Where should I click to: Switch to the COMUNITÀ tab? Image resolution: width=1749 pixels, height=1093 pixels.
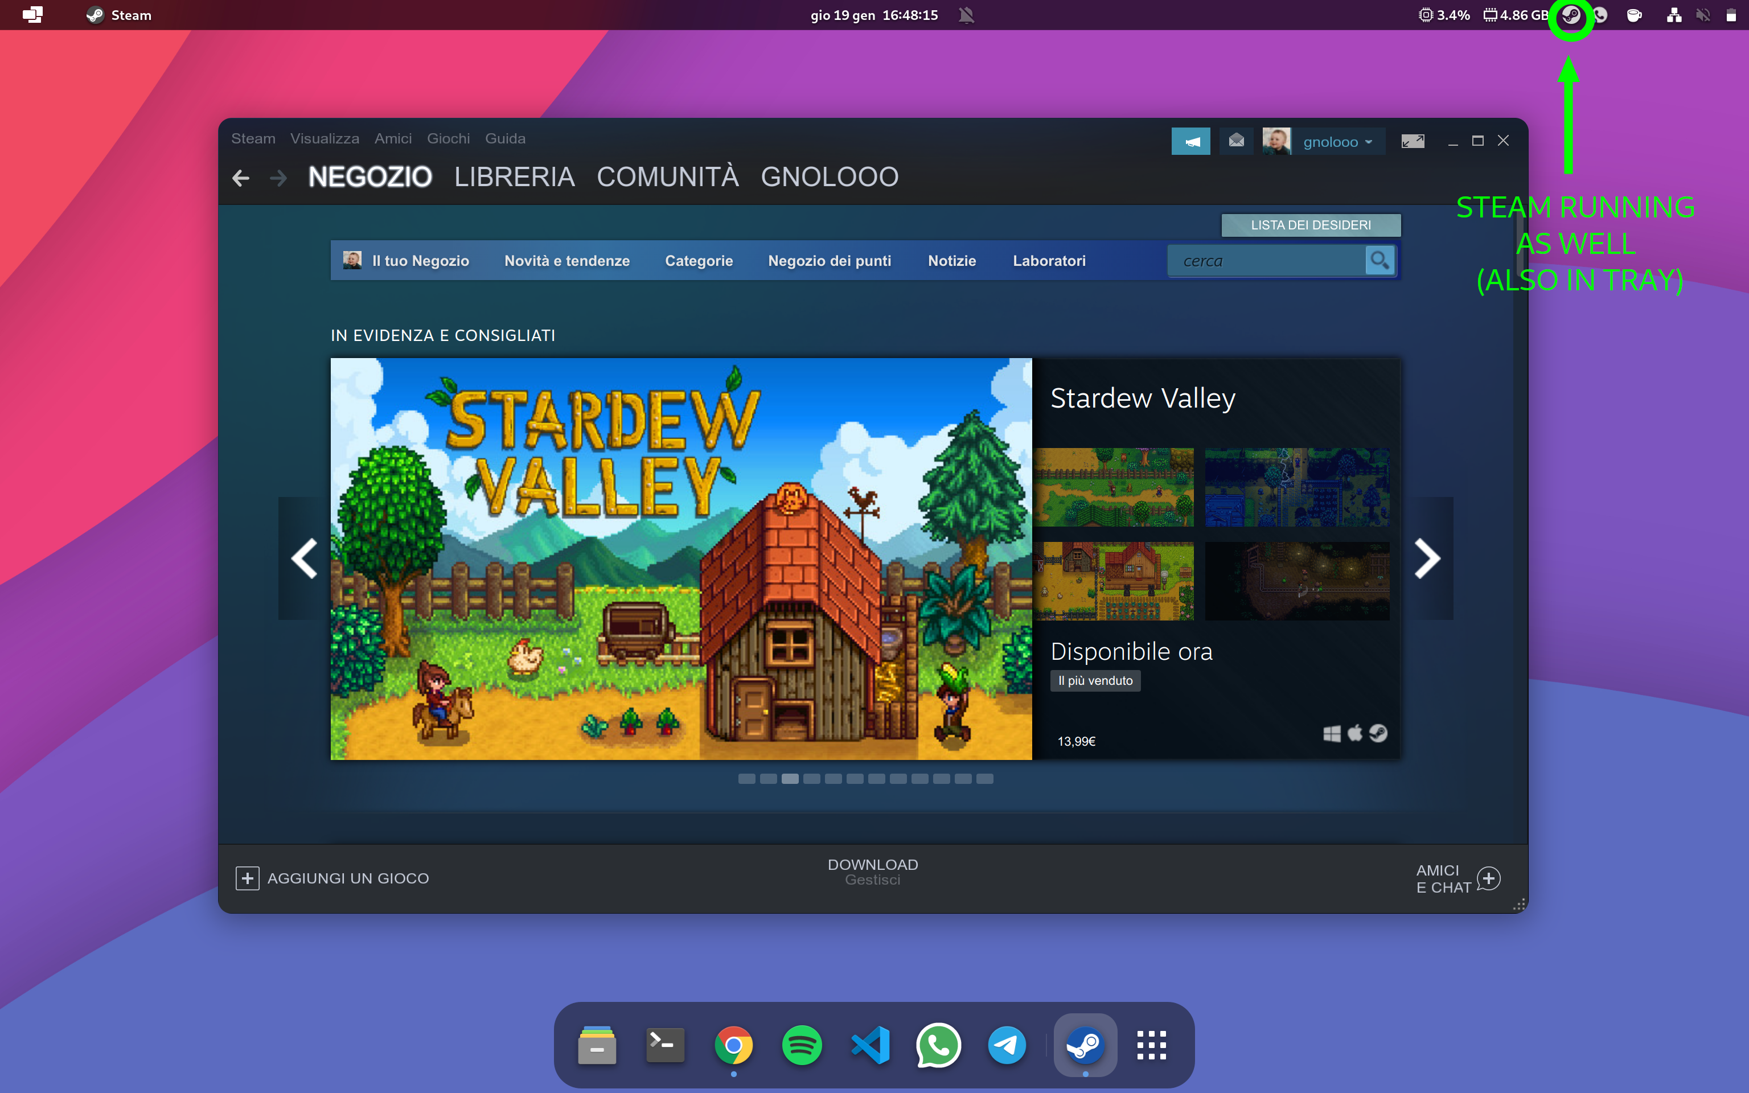(x=668, y=177)
